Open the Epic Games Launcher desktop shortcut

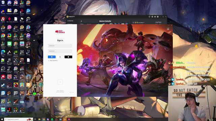click(x=9, y=61)
